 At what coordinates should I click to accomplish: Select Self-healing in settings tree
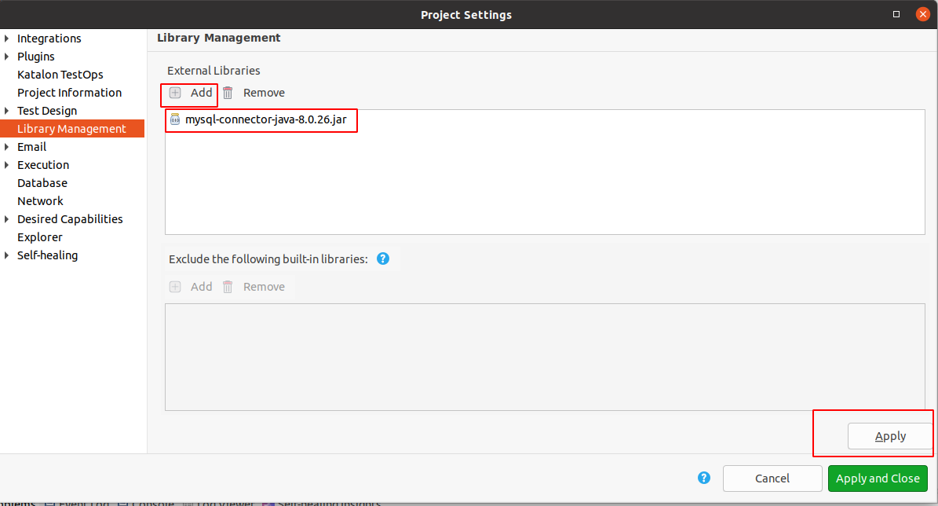[x=47, y=255]
